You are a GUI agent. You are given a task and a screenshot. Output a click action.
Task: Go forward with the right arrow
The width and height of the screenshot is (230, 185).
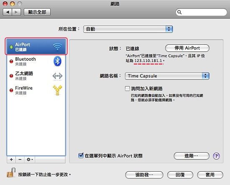point(16,12)
